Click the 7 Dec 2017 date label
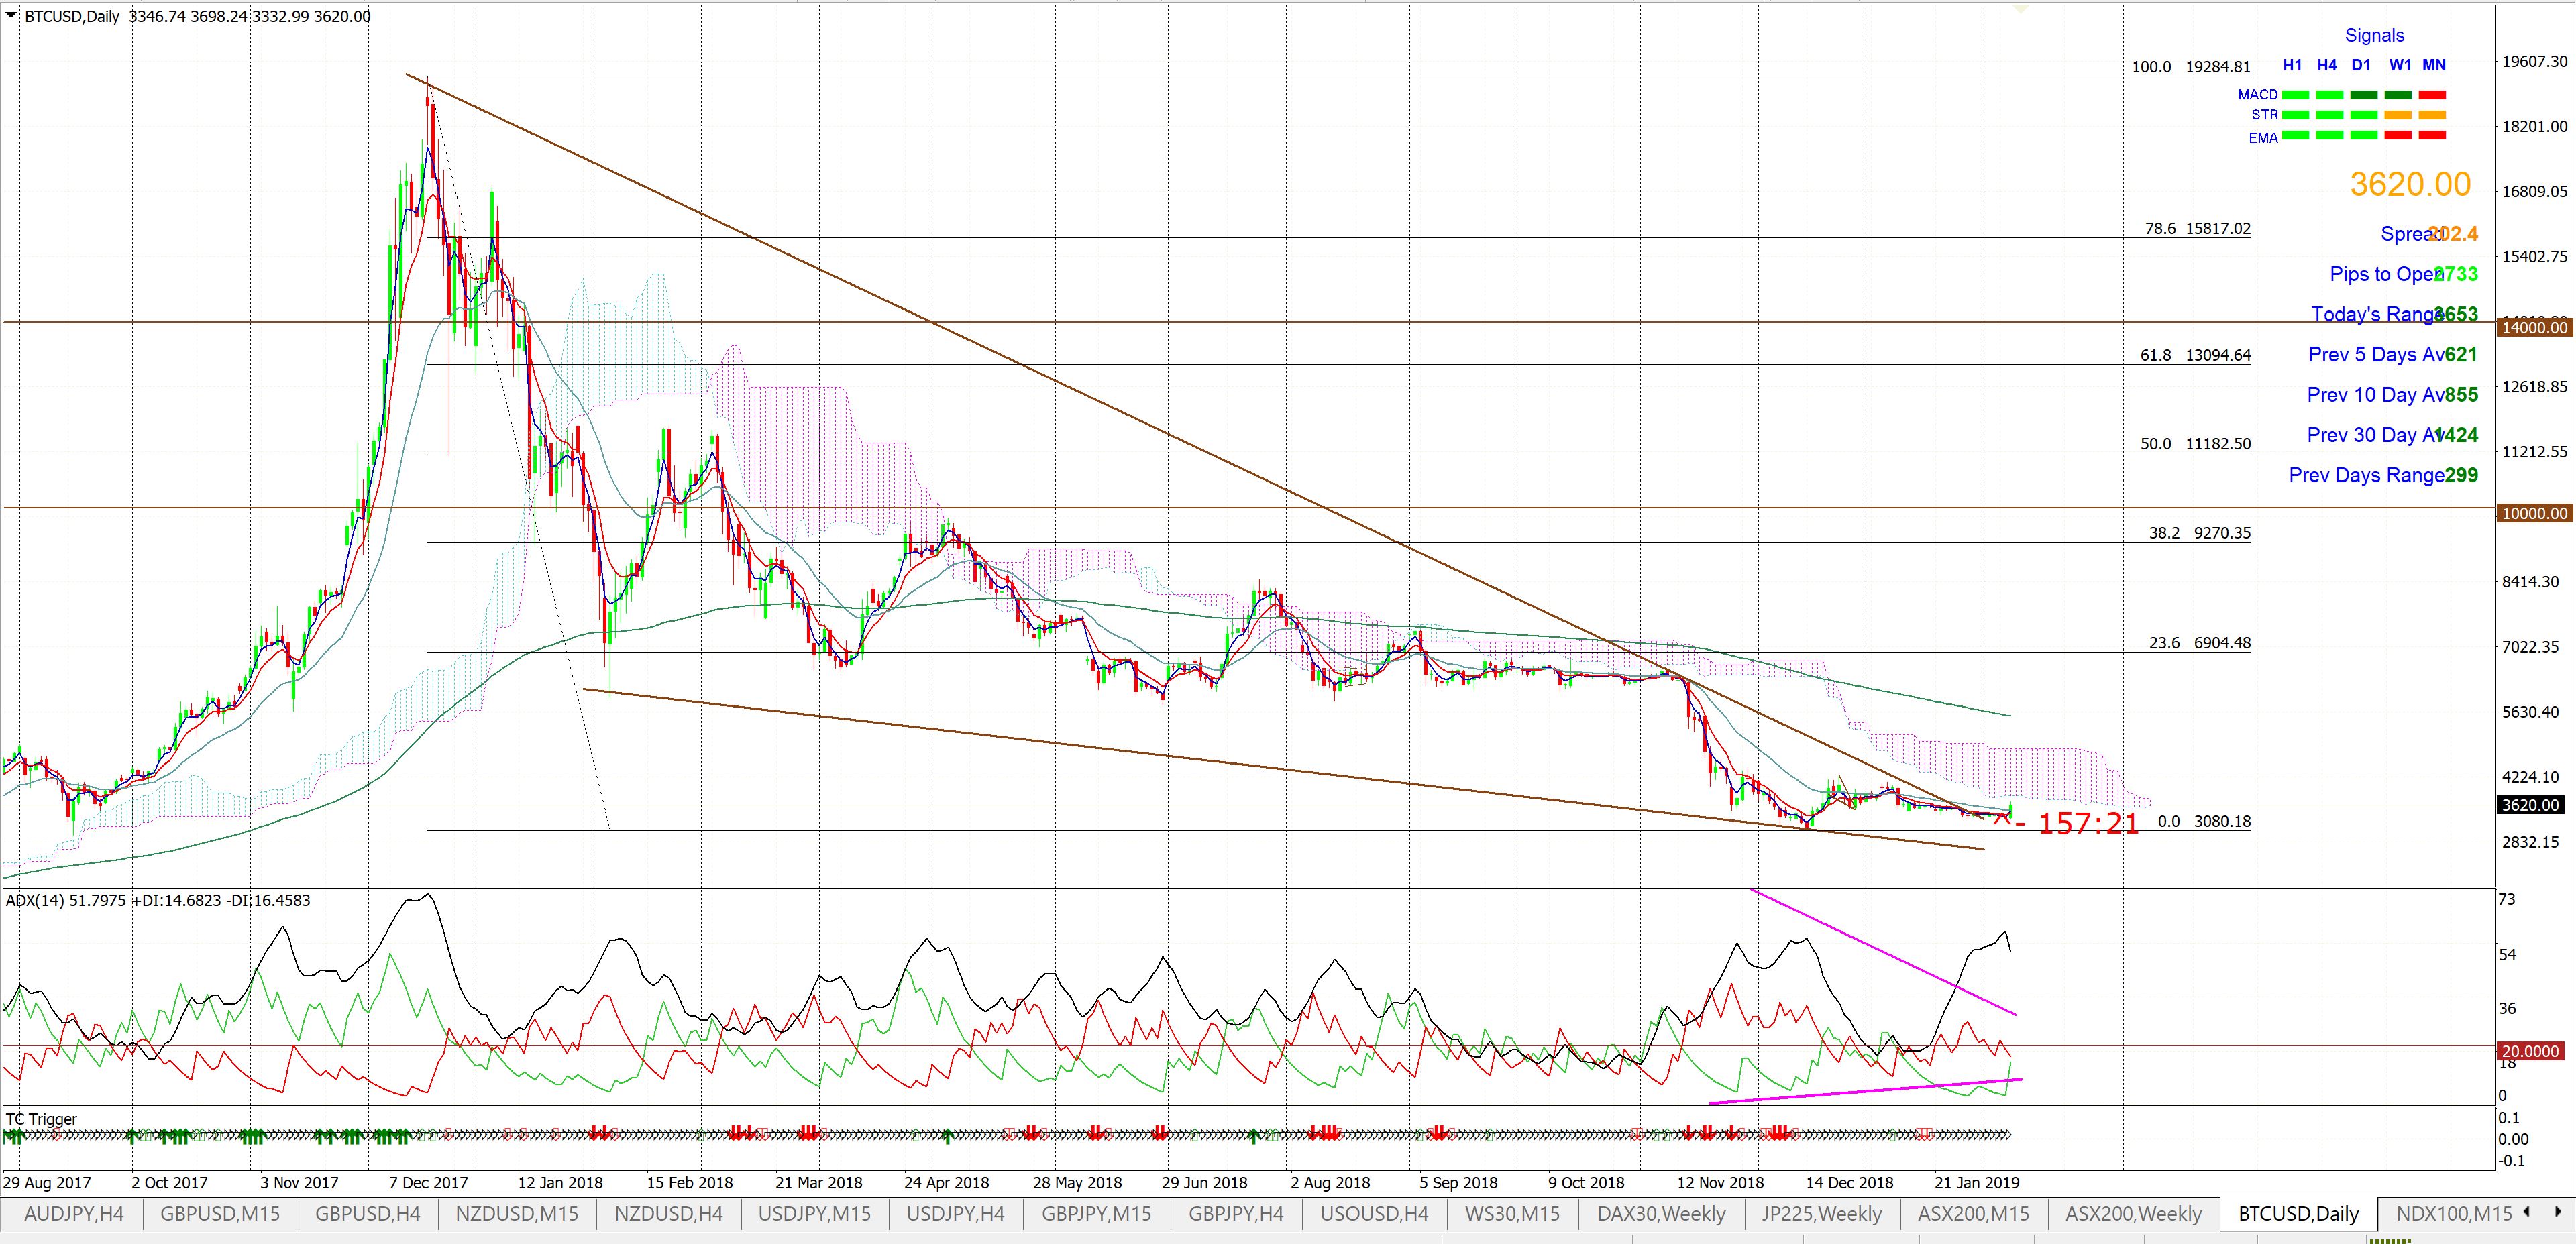 [427, 1182]
